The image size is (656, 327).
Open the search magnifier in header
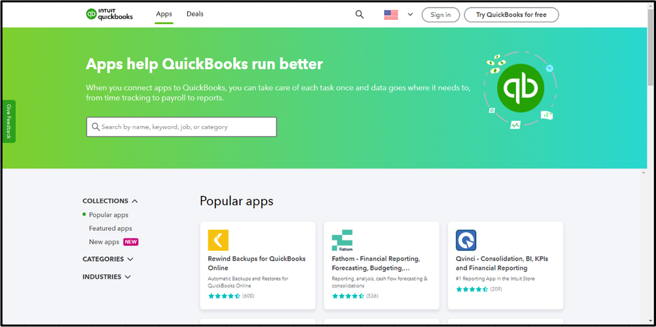pos(359,14)
